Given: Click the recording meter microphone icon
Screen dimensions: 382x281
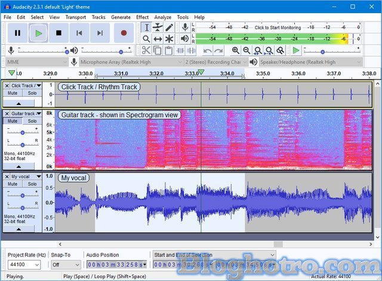Looking at the screenshot, I should pos(185,27).
